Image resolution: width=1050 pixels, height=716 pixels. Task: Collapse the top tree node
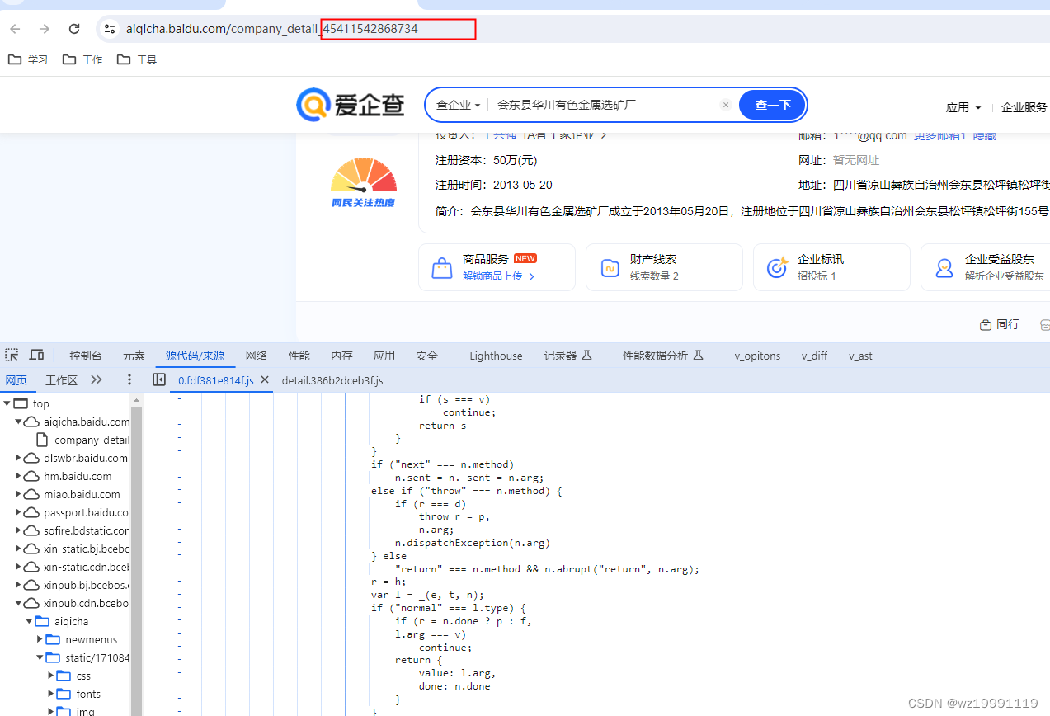(7, 403)
